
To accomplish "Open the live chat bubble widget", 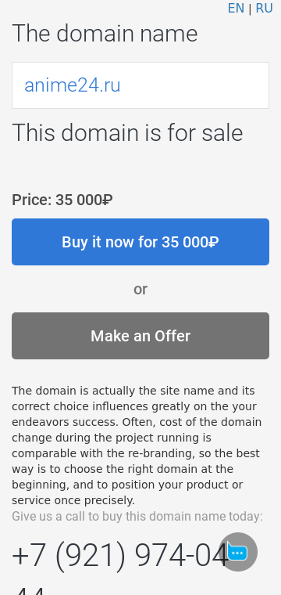I will click(238, 552).
